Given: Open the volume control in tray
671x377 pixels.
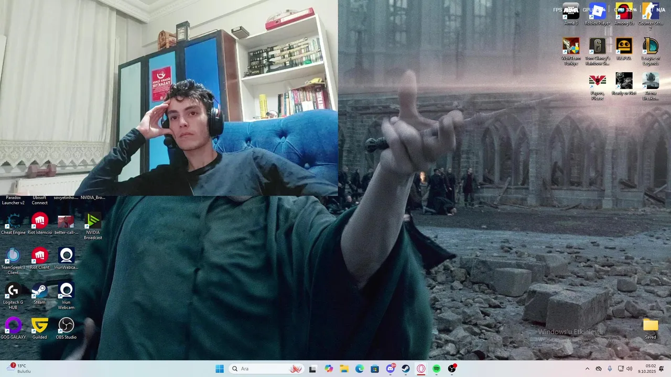Looking at the screenshot, I should click(x=630, y=369).
